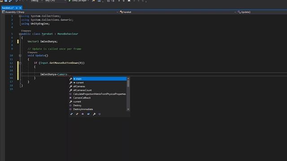Image resolution: width=287 pixels, height=161 pixels.
Task: Toggle the purple delegates filter in IntelliSense bar
Action: (83, 114)
